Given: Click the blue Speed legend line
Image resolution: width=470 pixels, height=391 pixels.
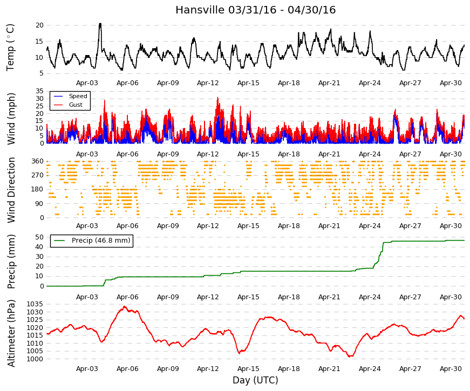Looking at the screenshot, I should point(58,96).
